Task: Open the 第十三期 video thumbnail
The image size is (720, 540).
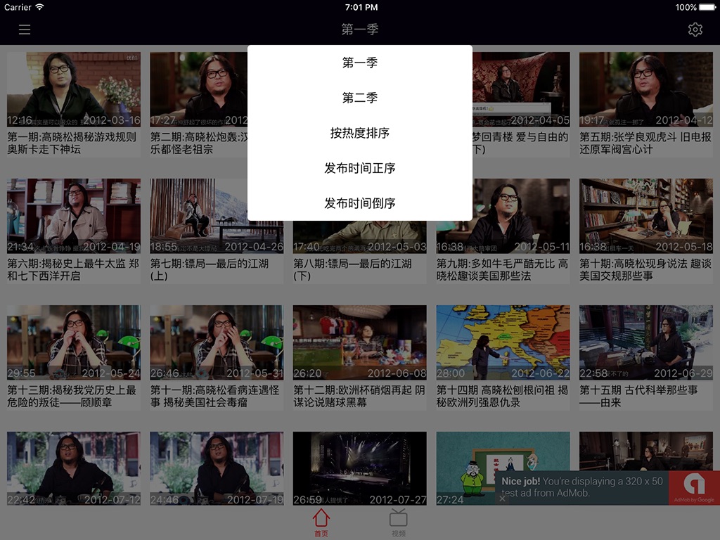Action: click(x=73, y=342)
